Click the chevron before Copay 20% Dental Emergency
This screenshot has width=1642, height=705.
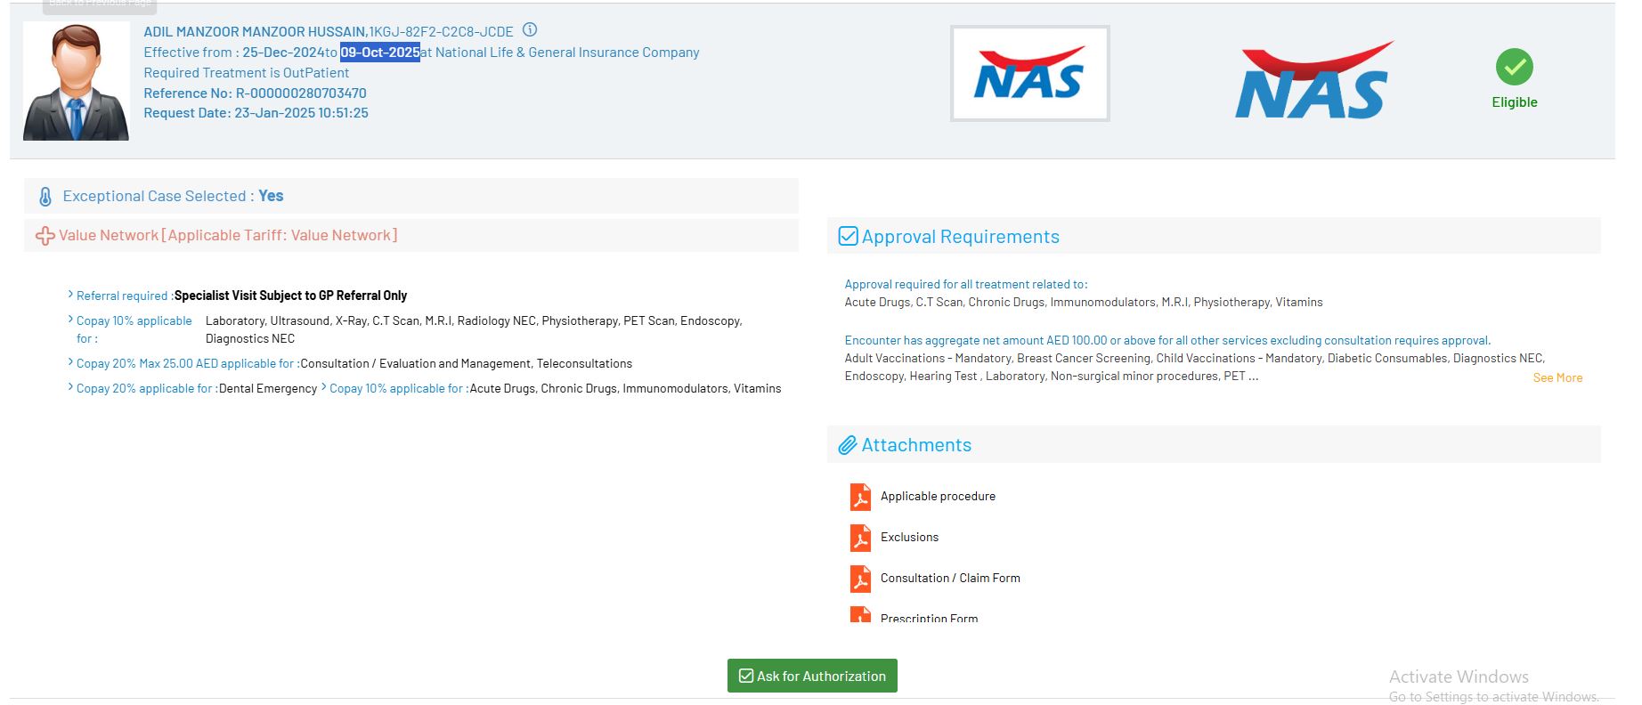(x=70, y=387)
